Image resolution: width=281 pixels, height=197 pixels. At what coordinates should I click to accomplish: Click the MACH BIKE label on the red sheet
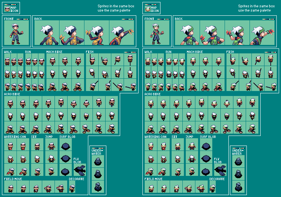click(x=54, y=52)
